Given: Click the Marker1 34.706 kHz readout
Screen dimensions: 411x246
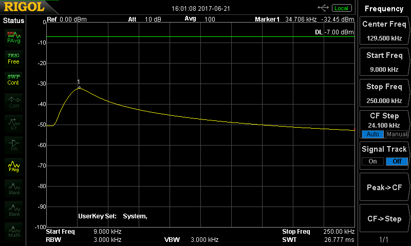Looking at the screenshot, I should 286,19.
